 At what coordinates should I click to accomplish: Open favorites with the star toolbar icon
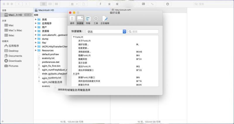pos(109,4)
